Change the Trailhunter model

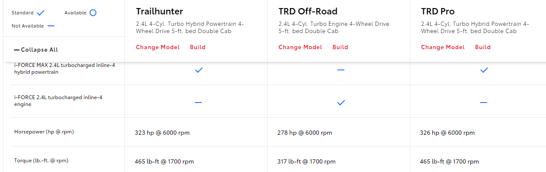tap(158, 47)
